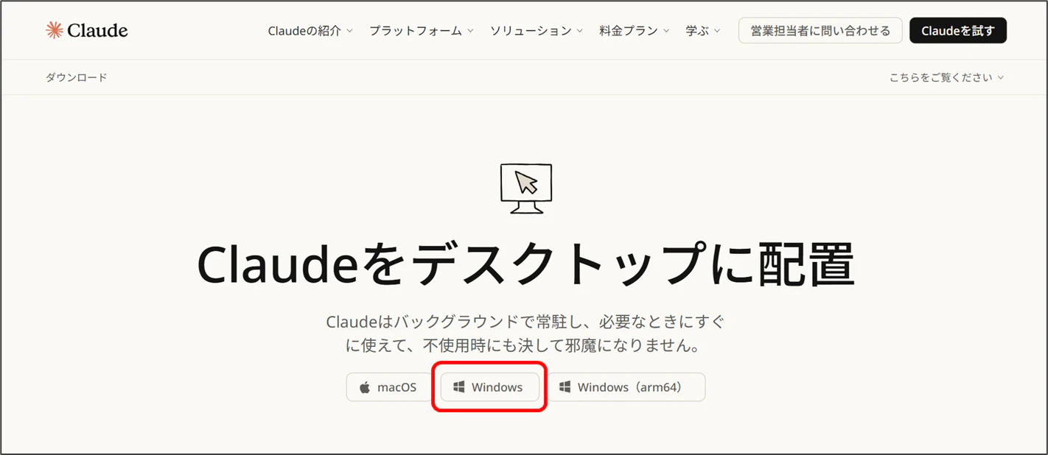
Task: Open the プラットフォーム menu
Action: [421, 31]
